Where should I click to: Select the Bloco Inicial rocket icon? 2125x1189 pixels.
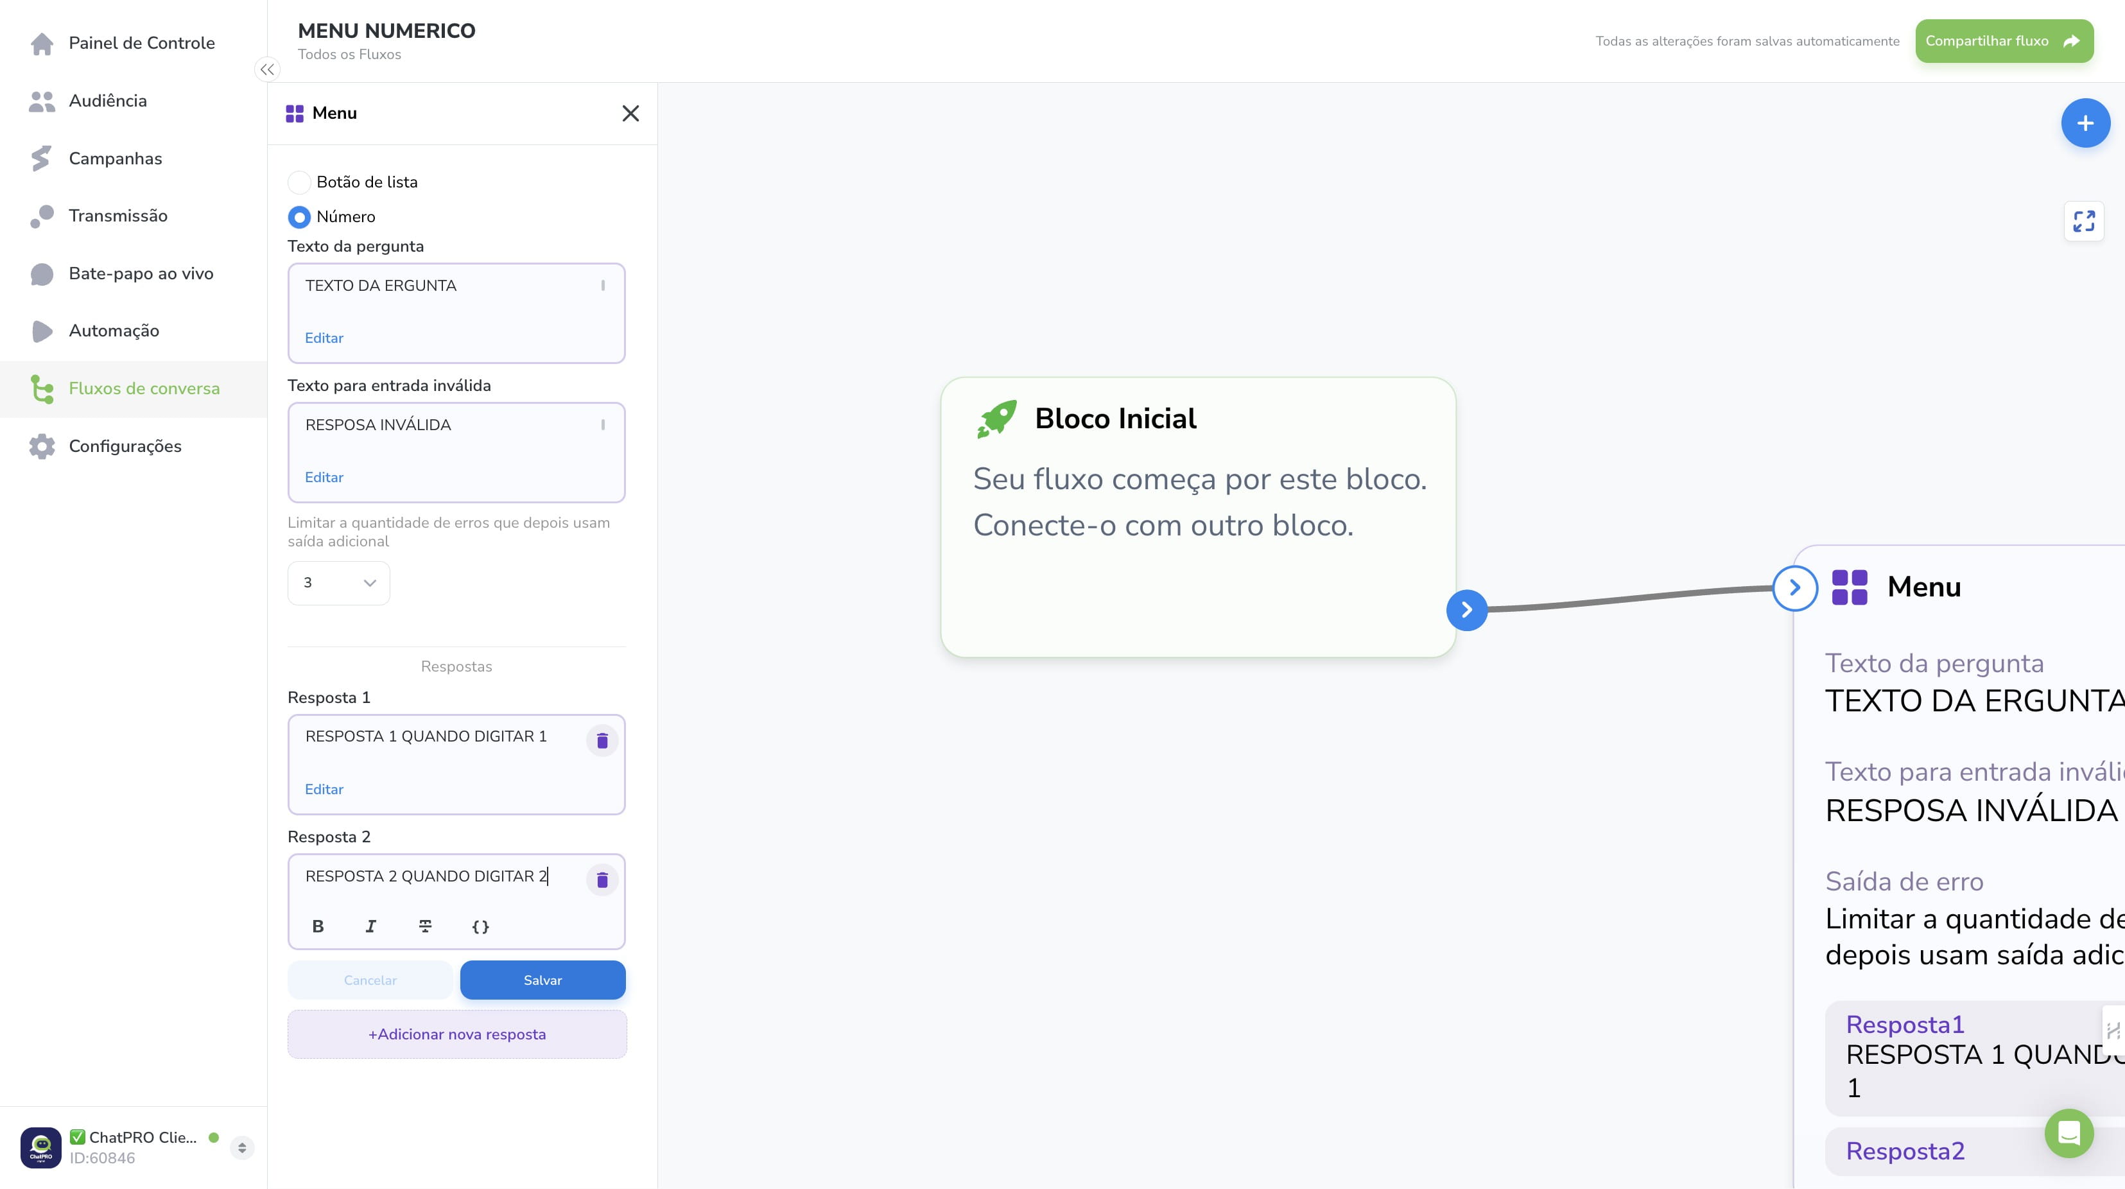[x=996, y=419]
